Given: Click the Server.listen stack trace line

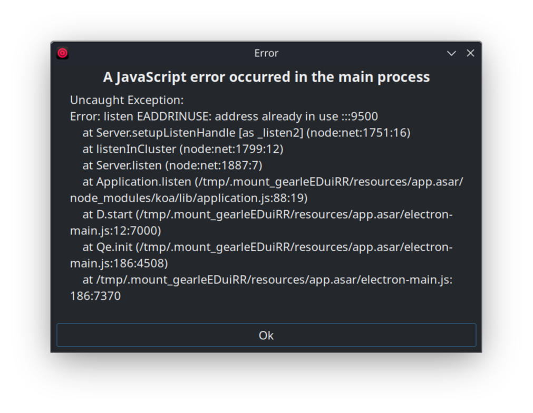Looking at the screenshot, I should (x=172, y=165).
